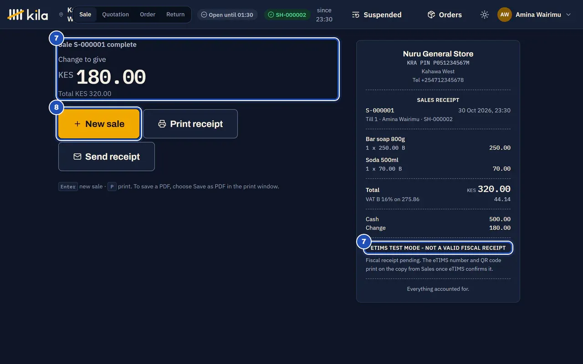Click the 'since 23:30' shift time text

click(x=324, y=15)
